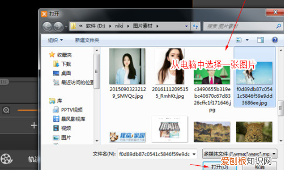
Task: Open help with the question mark icon
Action: click(x=275, y=40)
